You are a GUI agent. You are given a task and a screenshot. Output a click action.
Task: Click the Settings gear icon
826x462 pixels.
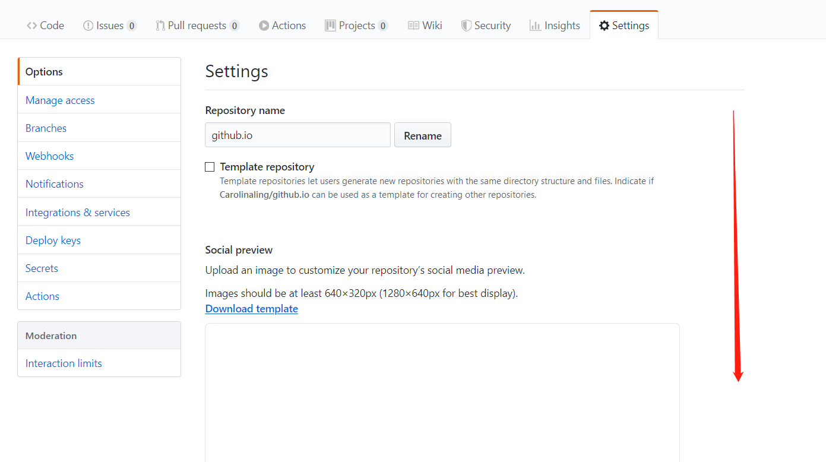[604, 26]
